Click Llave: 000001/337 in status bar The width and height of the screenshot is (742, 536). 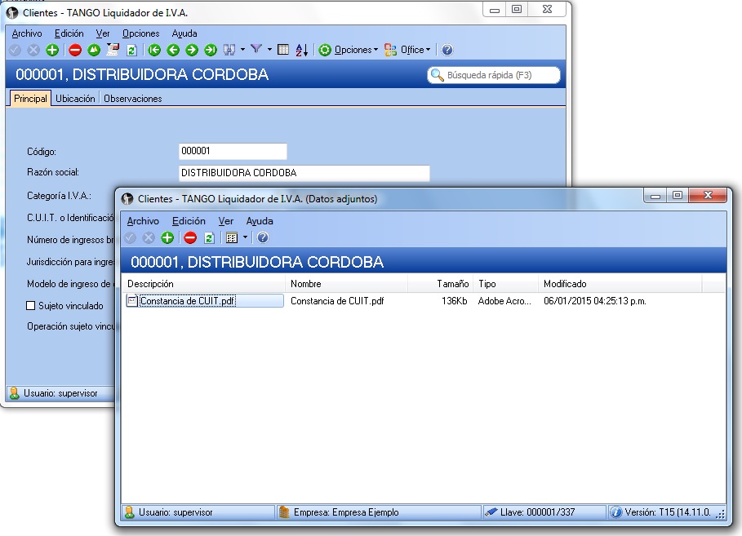544,513
